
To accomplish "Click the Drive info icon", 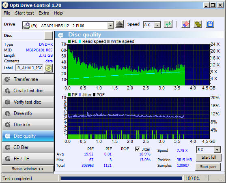I will coord(7,113).
